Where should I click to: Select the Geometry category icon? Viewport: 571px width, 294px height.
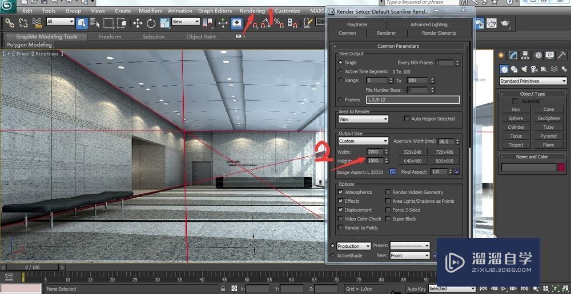click(504, 69)
